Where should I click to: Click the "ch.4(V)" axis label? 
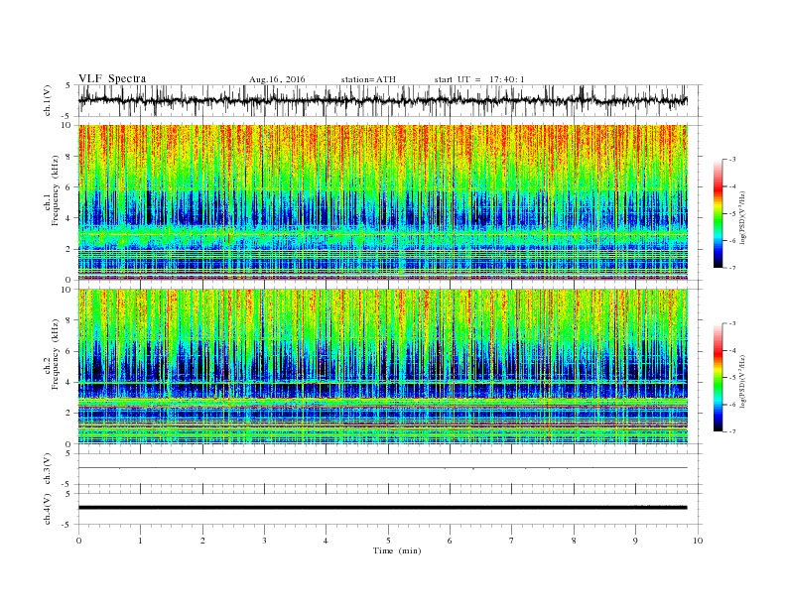coord(48,509)
